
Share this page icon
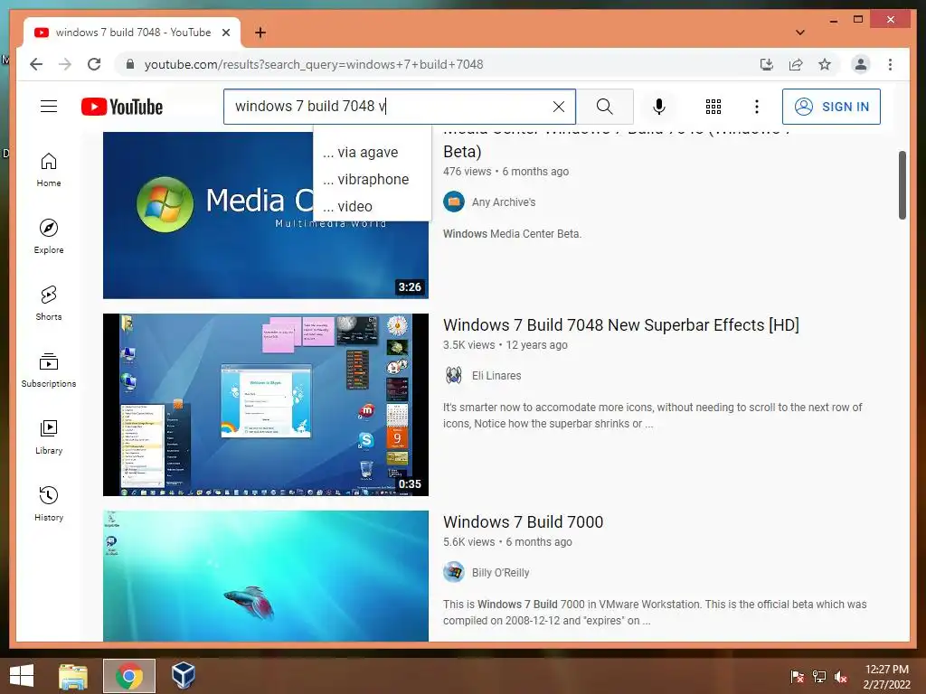point(796,64)
